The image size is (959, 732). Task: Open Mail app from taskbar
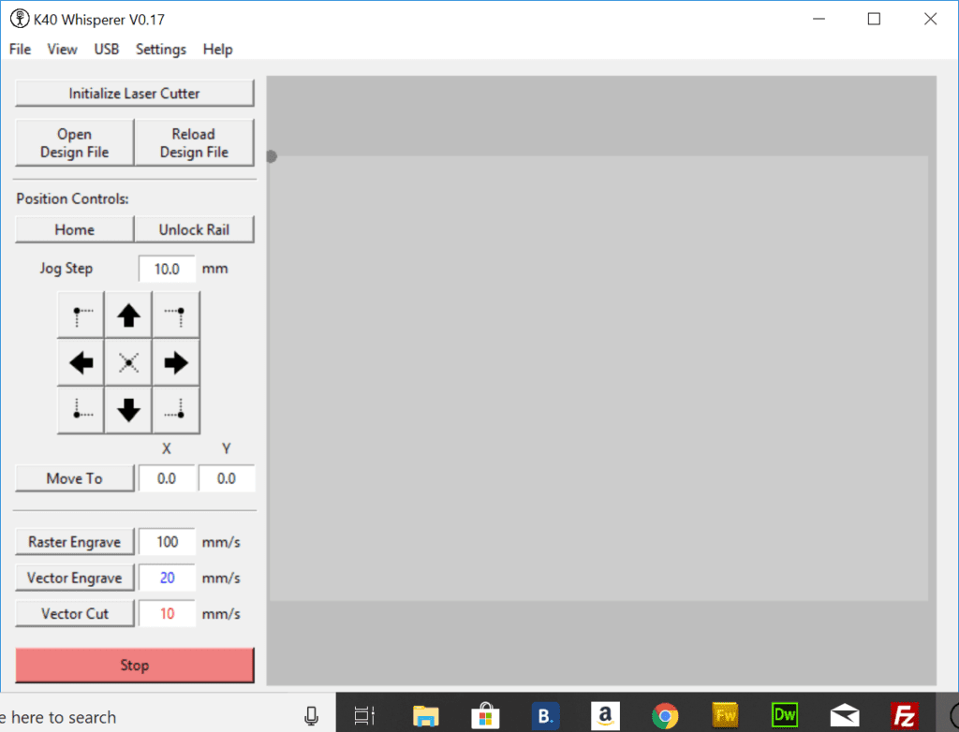click(845, 715)
